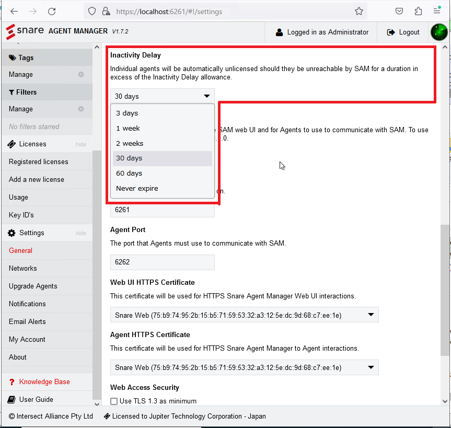Screen dimensions: 451x428
Task: Open the Licenses section
Action: pos(32,144)
